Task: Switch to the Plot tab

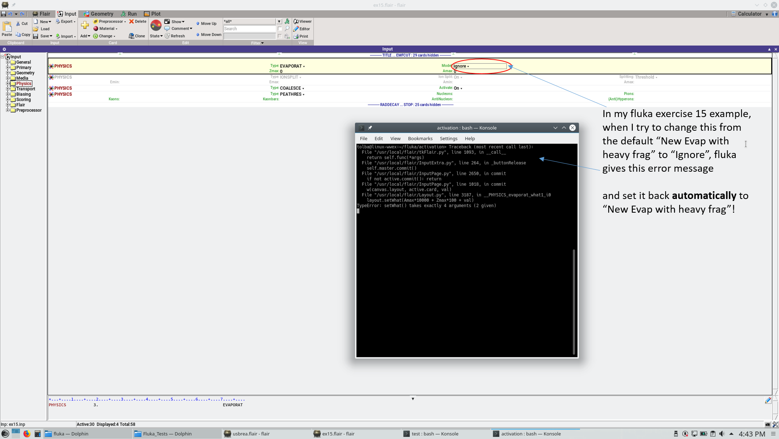Action: click(152, 14)
